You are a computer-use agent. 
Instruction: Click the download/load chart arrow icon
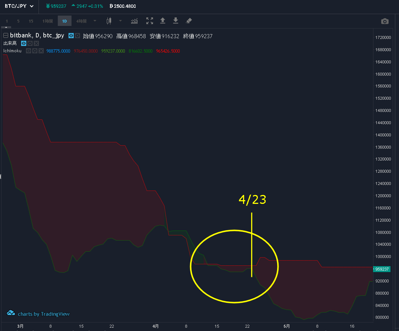point(176,21)
